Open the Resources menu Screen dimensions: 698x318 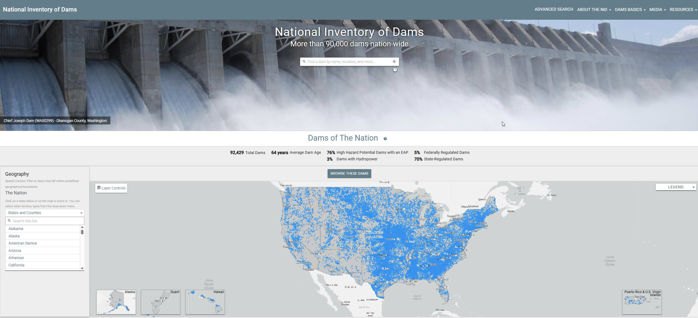(x=683, y=10)
